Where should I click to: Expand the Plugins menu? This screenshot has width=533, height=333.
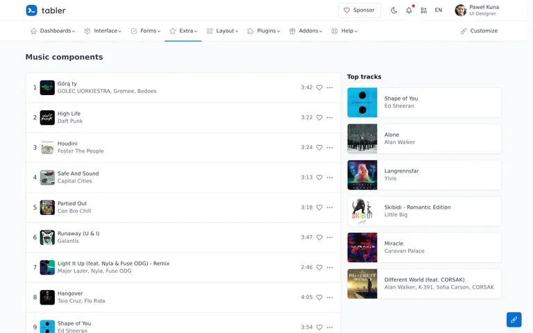(264, 31)
